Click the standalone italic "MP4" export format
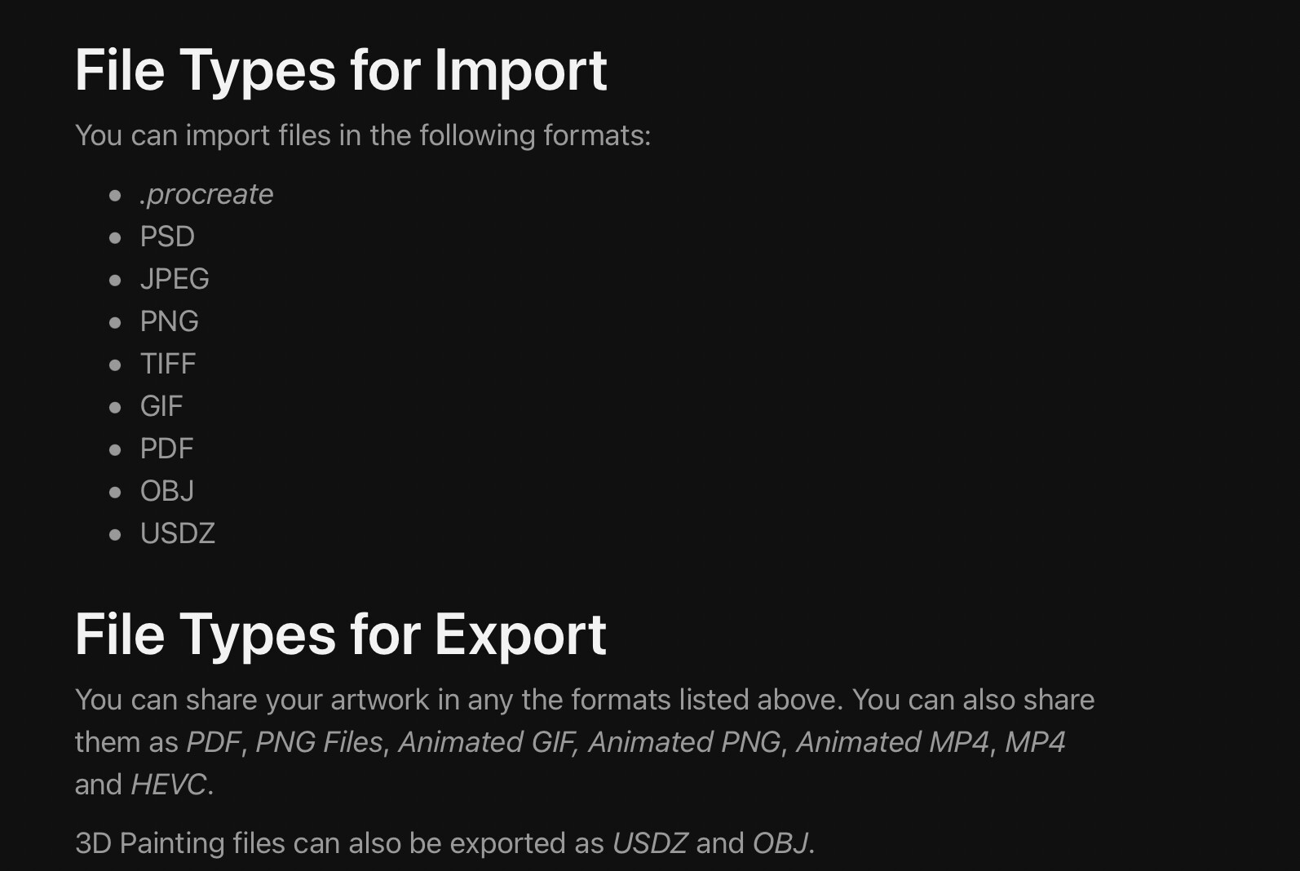Screen dimensions: 1300x871 click(x=1034, y=742)
